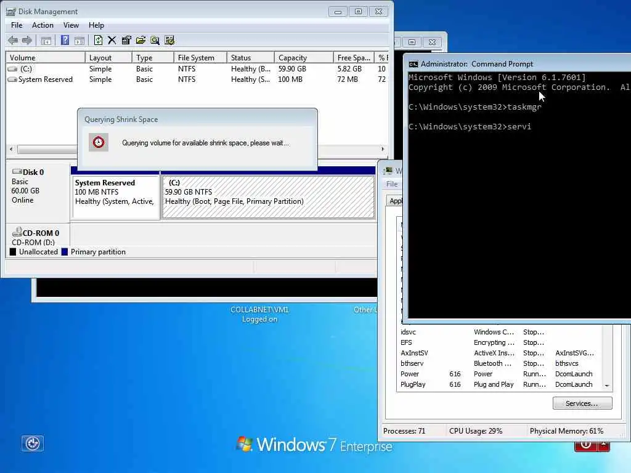
Task: Select the PlugPlay service row
Action: pos(499,384)
